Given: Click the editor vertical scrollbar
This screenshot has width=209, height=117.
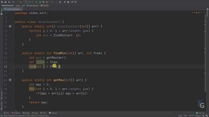Looking at the screenshot, I should [x=205, y=53].
